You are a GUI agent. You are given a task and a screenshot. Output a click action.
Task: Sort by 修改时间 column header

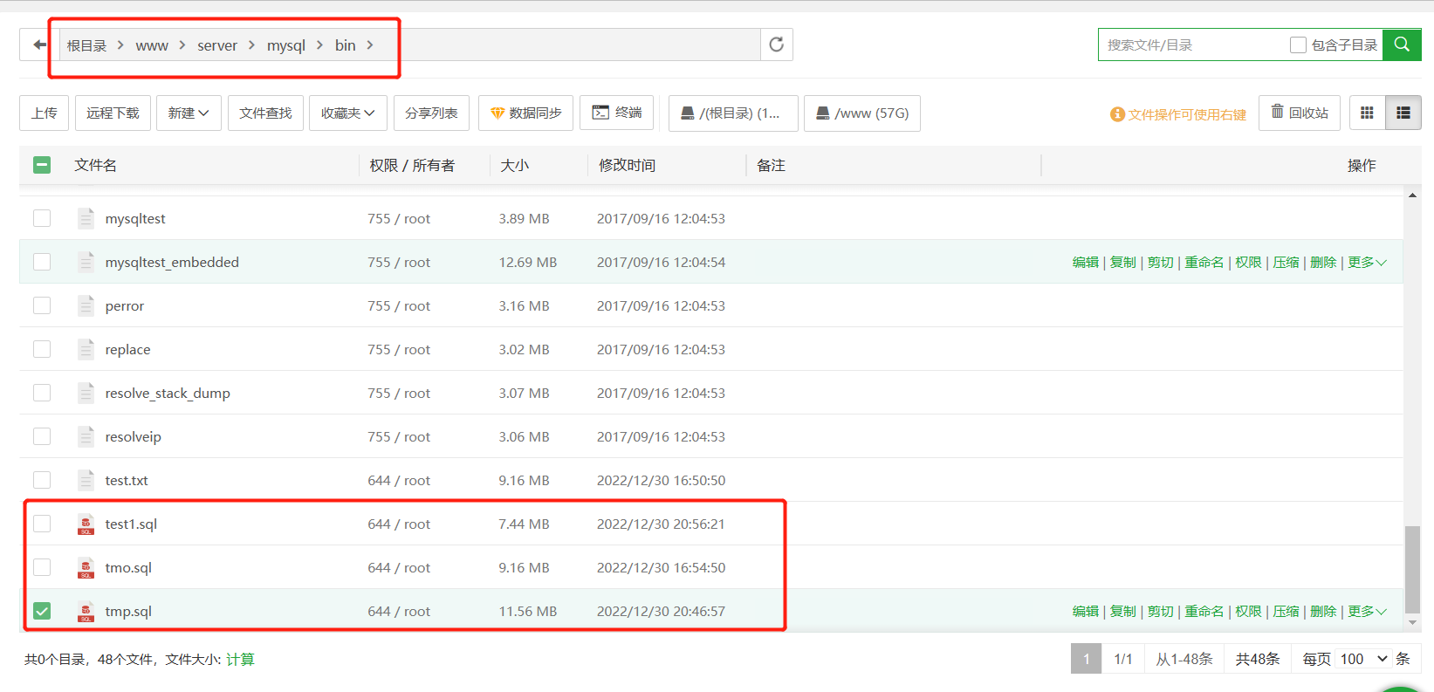click(627, 165)
